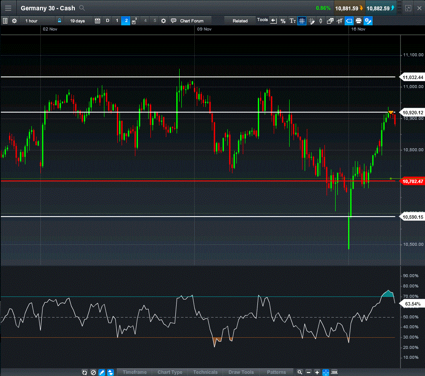Select the red 10,702.47 price label

point(412,181)
